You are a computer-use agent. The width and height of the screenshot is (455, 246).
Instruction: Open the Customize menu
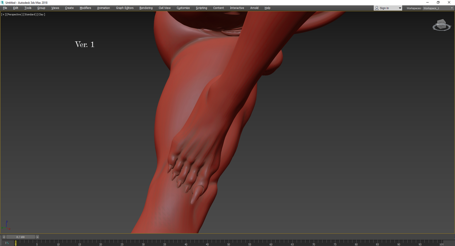[x=183, y=8]
